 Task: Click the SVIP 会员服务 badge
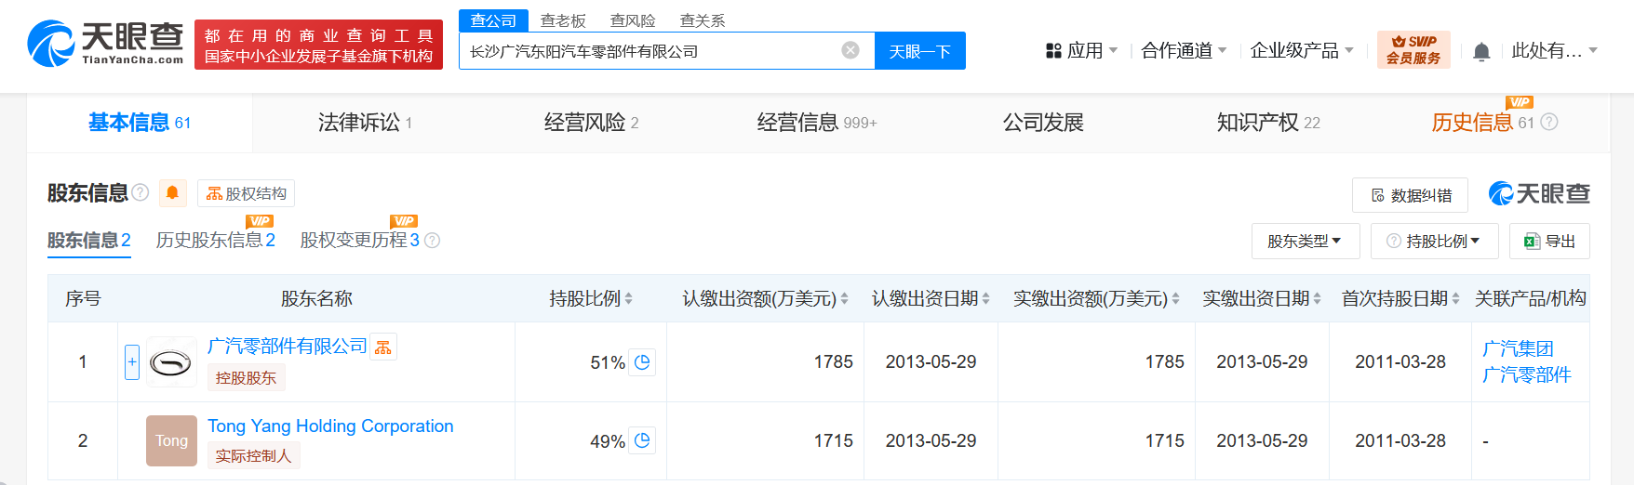pos(1413,50)
